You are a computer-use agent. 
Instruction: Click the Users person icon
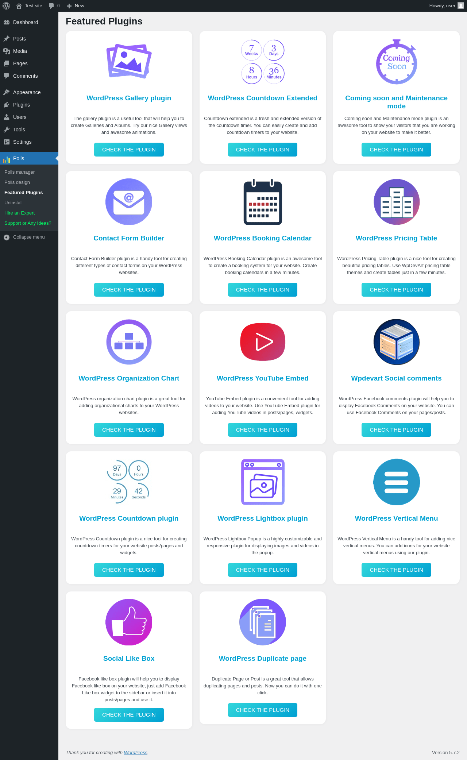[7, 117]
